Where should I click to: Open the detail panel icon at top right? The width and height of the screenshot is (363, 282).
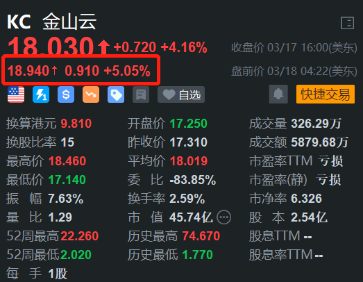coord(347,23)
